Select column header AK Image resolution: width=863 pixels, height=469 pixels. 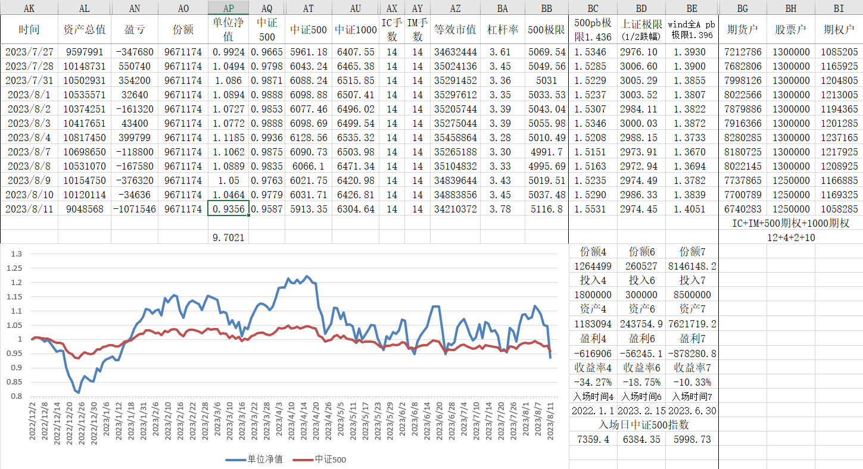click(29, 8)
